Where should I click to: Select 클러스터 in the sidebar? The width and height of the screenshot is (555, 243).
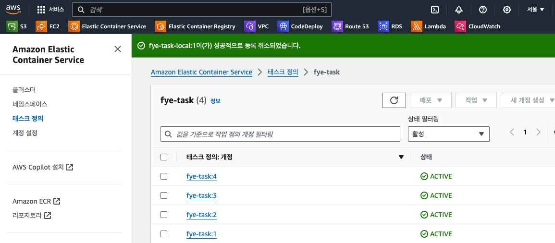[x=24, y=89]
